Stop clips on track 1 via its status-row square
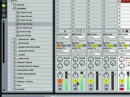The width and height of the screenshot is (130, 97). click(x=58, y=31)
